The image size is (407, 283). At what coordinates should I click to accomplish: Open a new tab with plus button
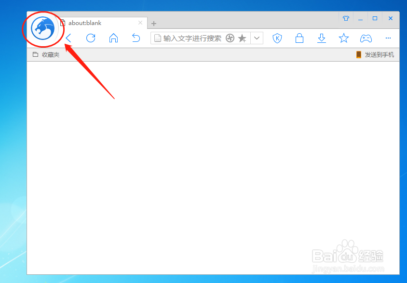point(154,24)
